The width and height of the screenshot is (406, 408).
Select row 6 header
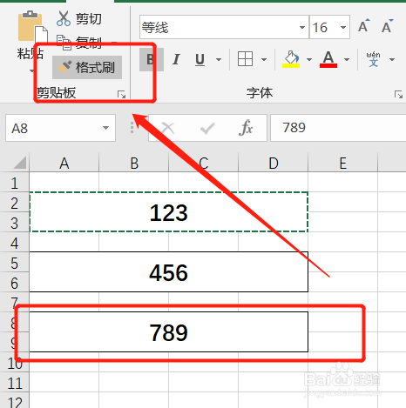click(x=15, y=282)
